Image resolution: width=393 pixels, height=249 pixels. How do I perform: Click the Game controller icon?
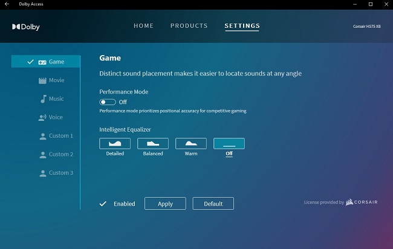[x=42, y=62]
